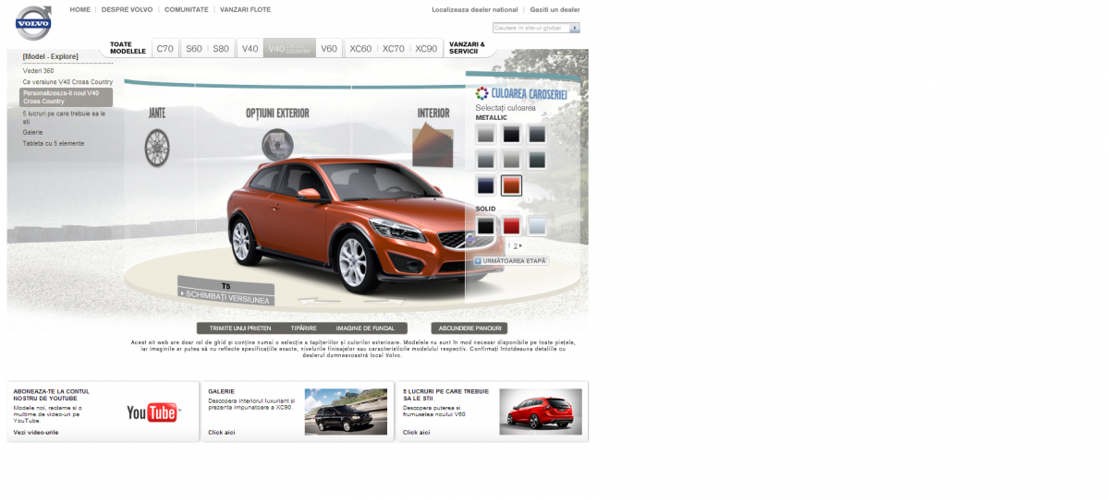Open the Despre Volvo menu
The height and width of the screenshot is (501, 1109).
127,9
